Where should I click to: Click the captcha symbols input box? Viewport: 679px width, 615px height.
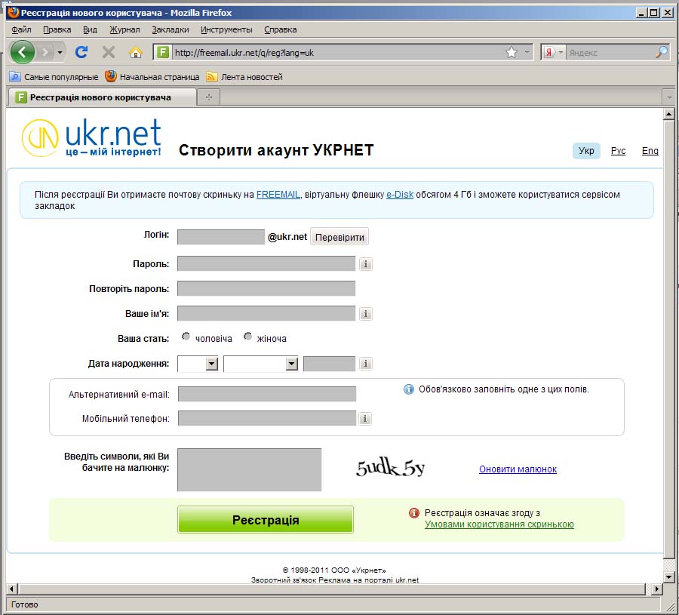(250, 470)
